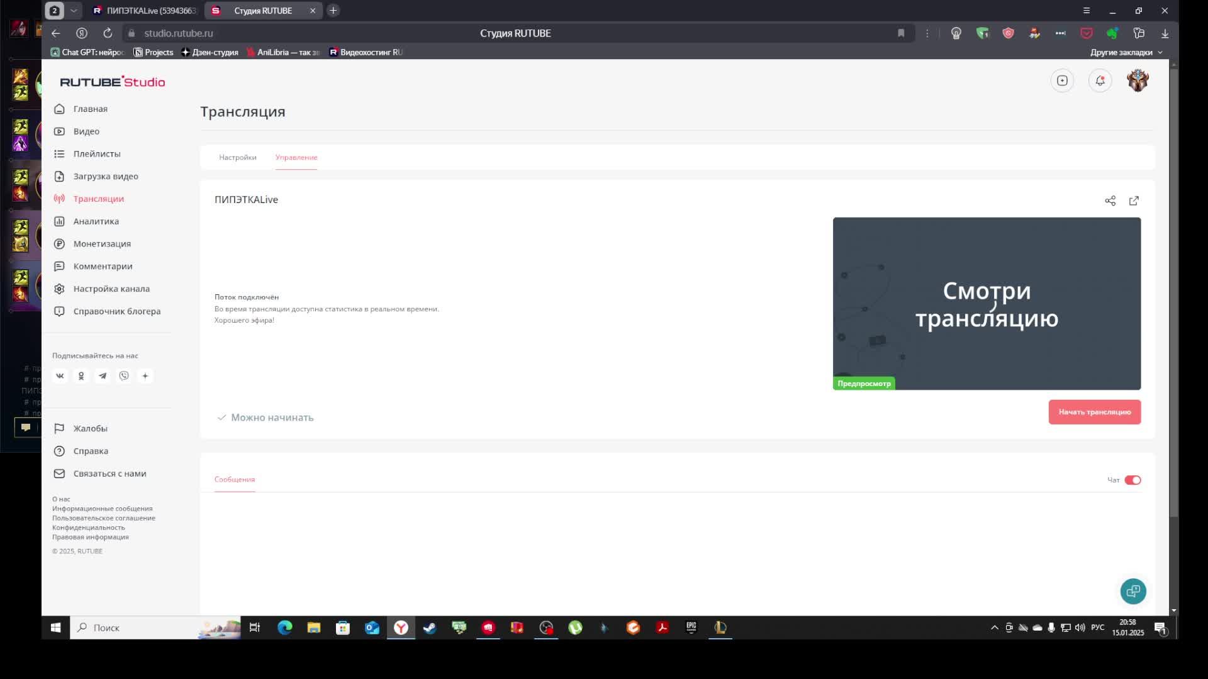
Task: Open Монетизация in the sidebar
Action: tap(102, 244)
